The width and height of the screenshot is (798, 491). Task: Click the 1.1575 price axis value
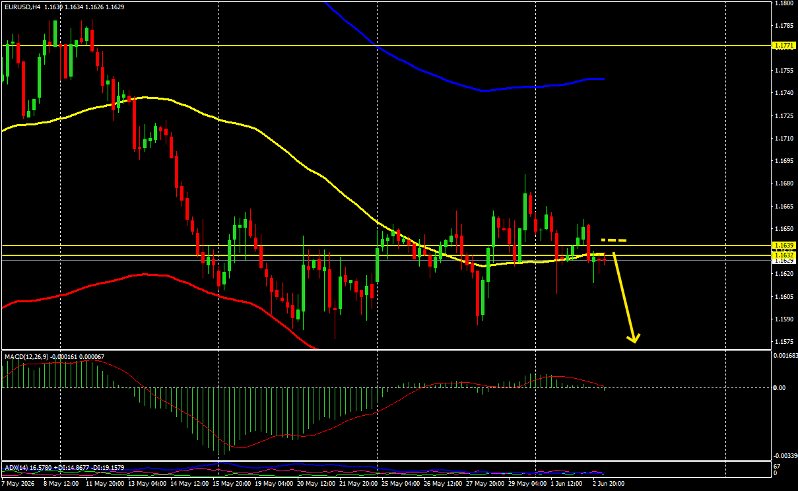pos(785,342)
